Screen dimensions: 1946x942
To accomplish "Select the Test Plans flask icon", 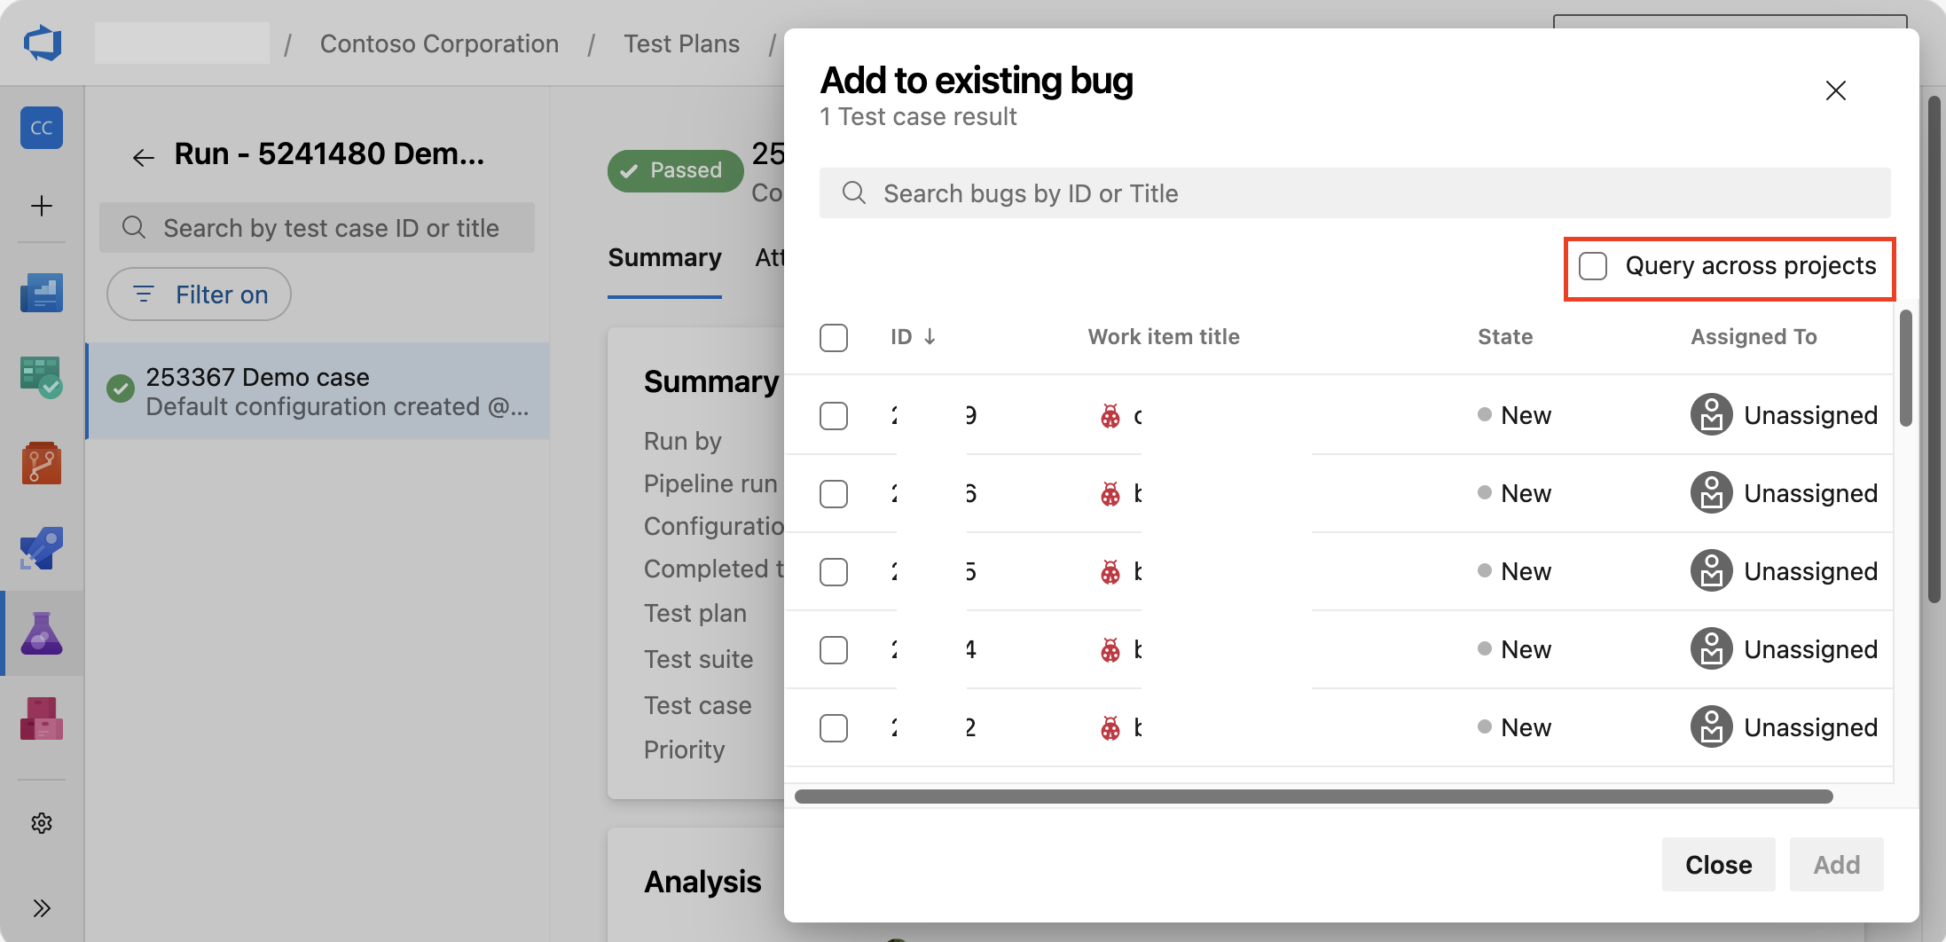I will 41,632.
